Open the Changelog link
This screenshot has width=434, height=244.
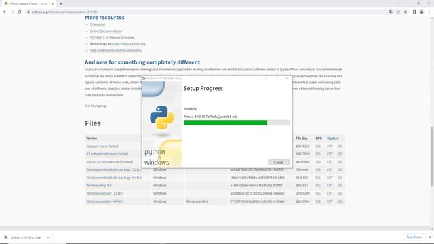coord(98,24)
